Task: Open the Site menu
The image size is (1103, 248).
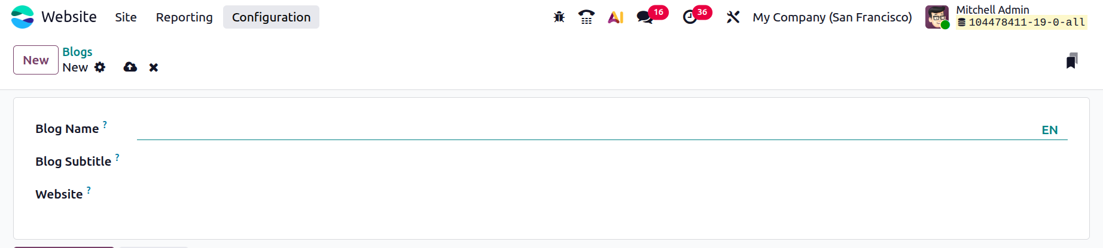Action: 126,17
